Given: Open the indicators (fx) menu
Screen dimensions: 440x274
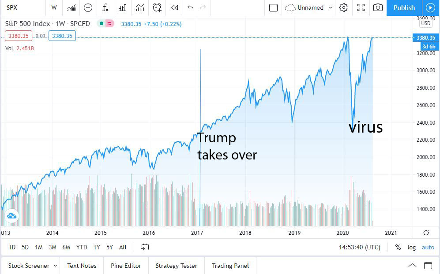Looking at the screenshot, I should [x=105, y=7].
